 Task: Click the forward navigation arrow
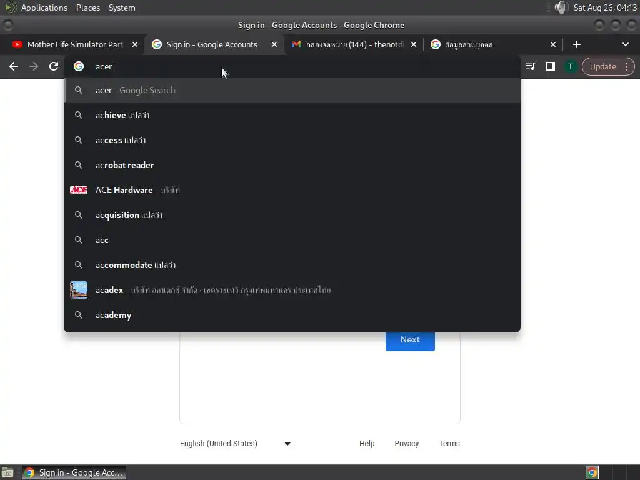34,66
